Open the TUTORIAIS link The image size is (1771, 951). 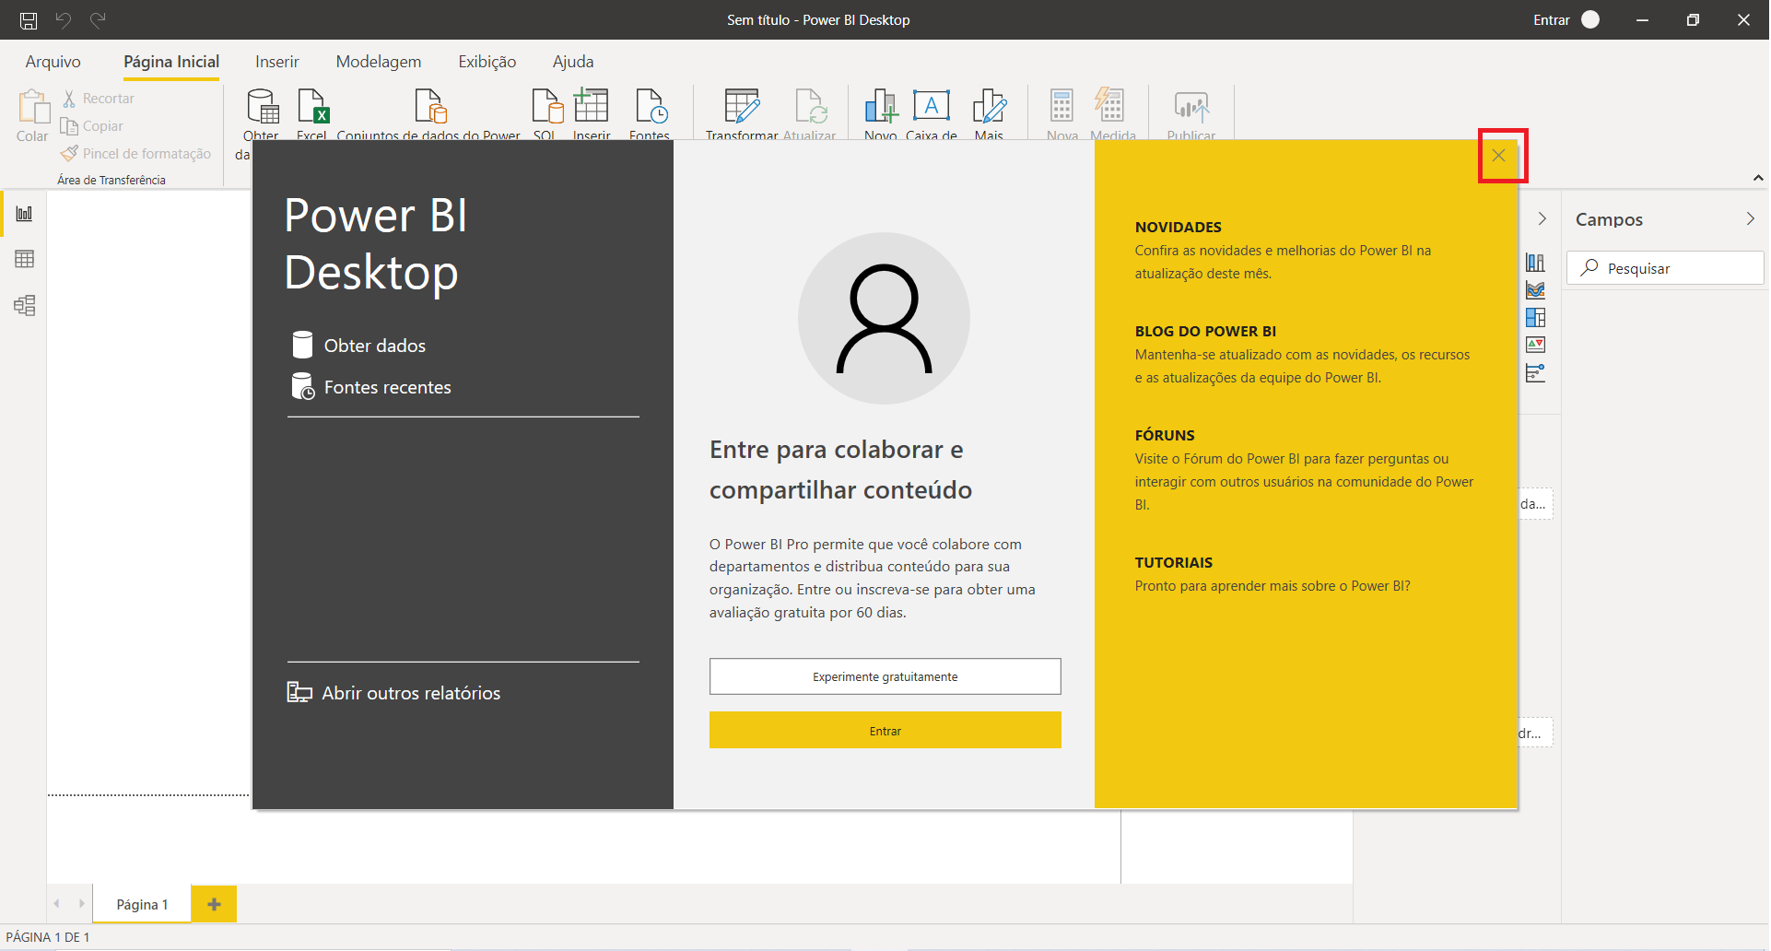[x=1174, y=563]
